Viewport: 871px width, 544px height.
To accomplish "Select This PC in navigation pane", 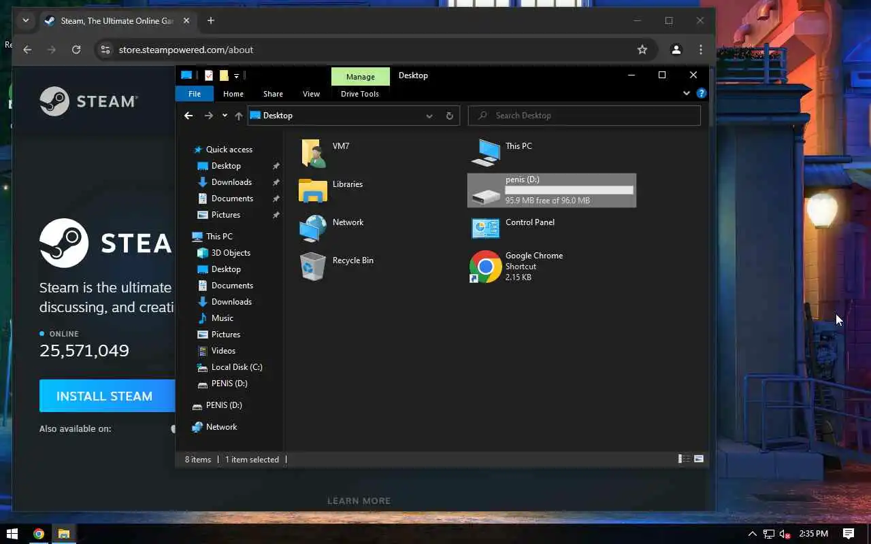I will point(219,237).
